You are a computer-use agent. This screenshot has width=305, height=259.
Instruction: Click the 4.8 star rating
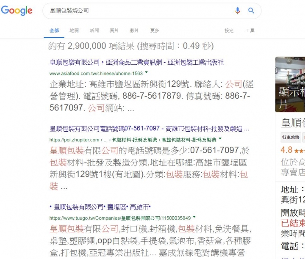pyautogui.click(x=293, y=150)
